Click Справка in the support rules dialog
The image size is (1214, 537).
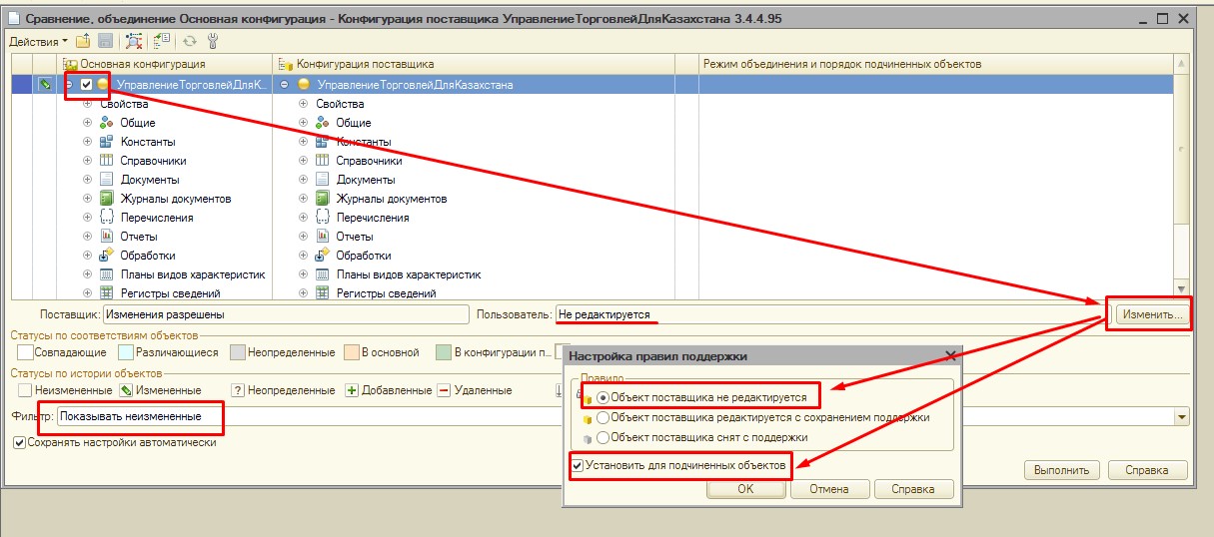click(913, 489)
